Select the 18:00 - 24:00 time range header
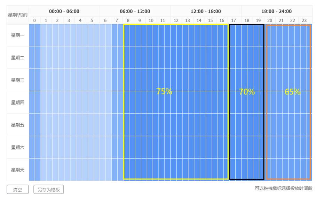Viewport: 316px width, 198px height. (x=276, y=11)
